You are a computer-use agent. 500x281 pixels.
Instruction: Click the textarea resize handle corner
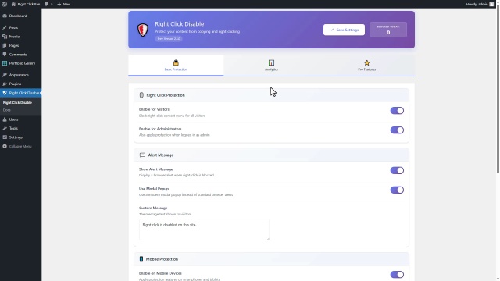point(268,239)
